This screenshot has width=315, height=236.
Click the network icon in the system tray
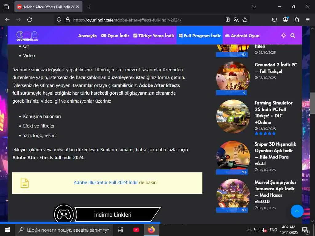257,230
